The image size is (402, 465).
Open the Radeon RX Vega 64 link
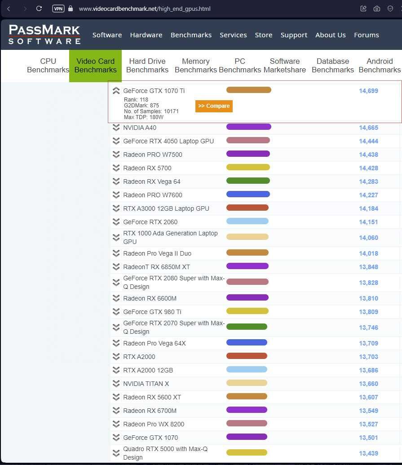pyautogui.click(x=151, y=182)
